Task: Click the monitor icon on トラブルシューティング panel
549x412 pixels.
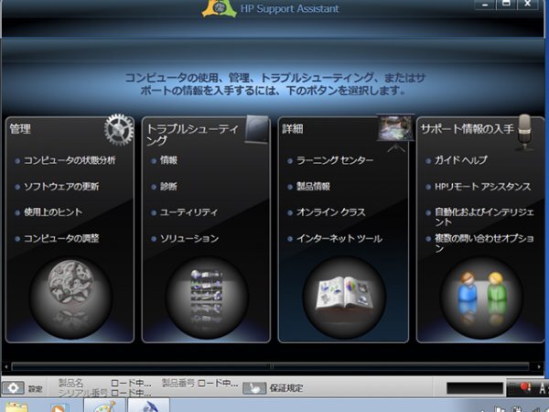Action: [256, 130]
